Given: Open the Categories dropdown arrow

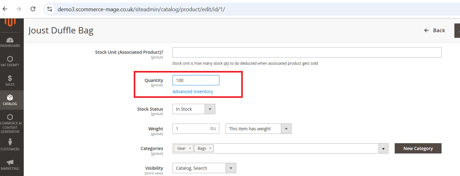Looking at the screenshot, I should click(383, 148).
